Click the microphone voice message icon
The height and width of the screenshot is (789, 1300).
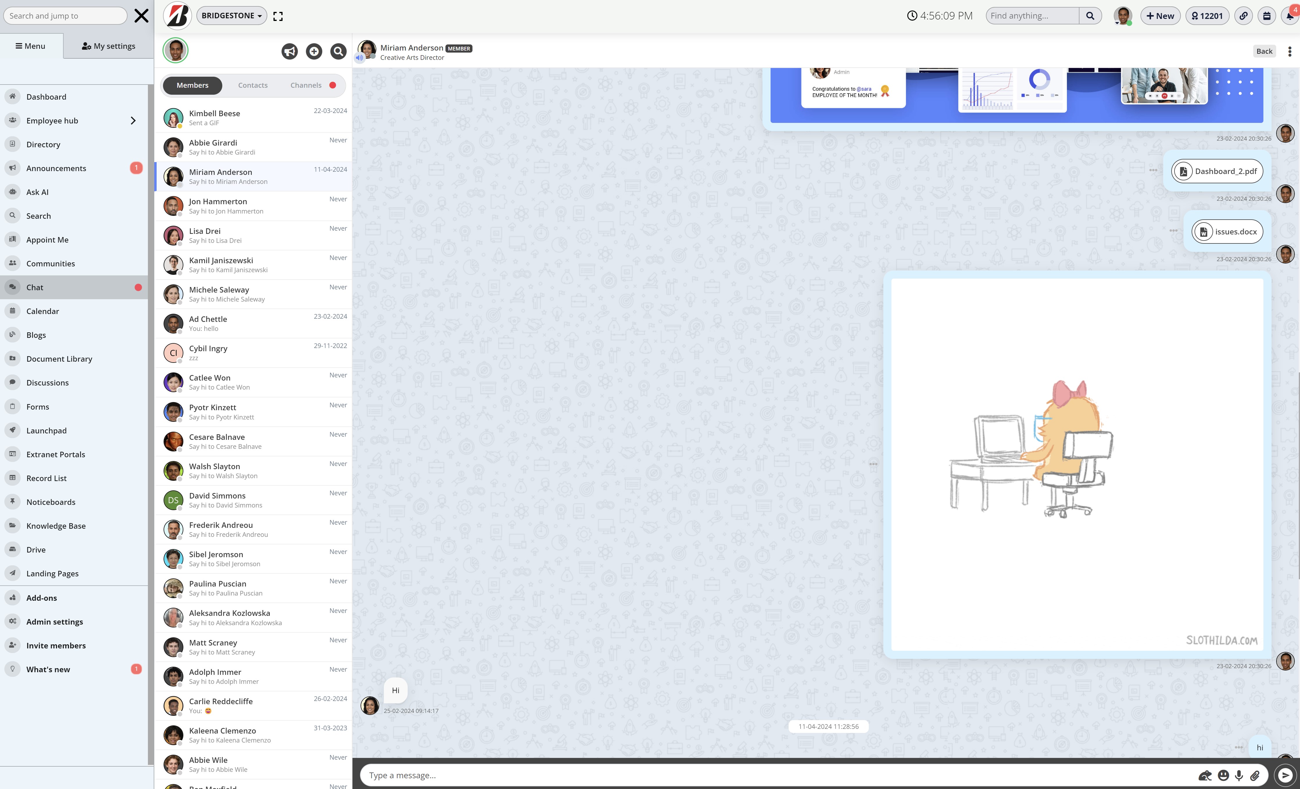[x=1239, y=775]
